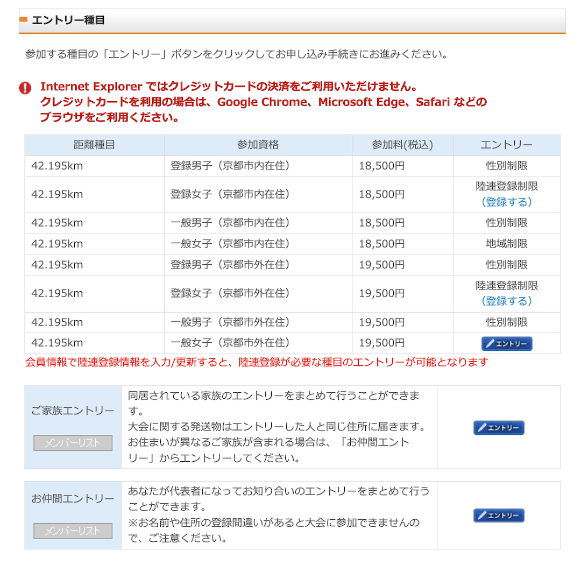Select the 参加資格 column header
This screenshot has width=581, height=579.
coord(258,145)
